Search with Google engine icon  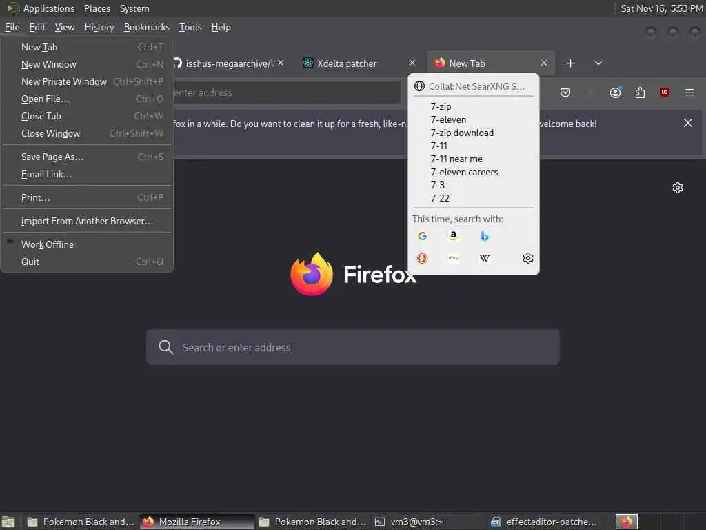coord(423,236)
